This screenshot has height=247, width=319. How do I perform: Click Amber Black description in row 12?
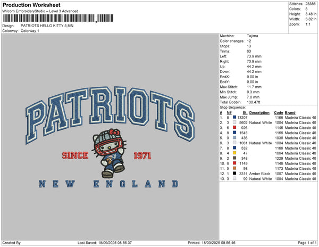[x=259, y=174]
